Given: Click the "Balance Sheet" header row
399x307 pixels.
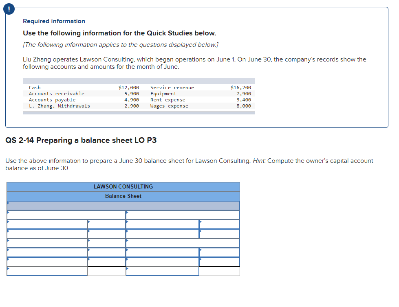Looking at the screenshot, I should click(123, 196).
